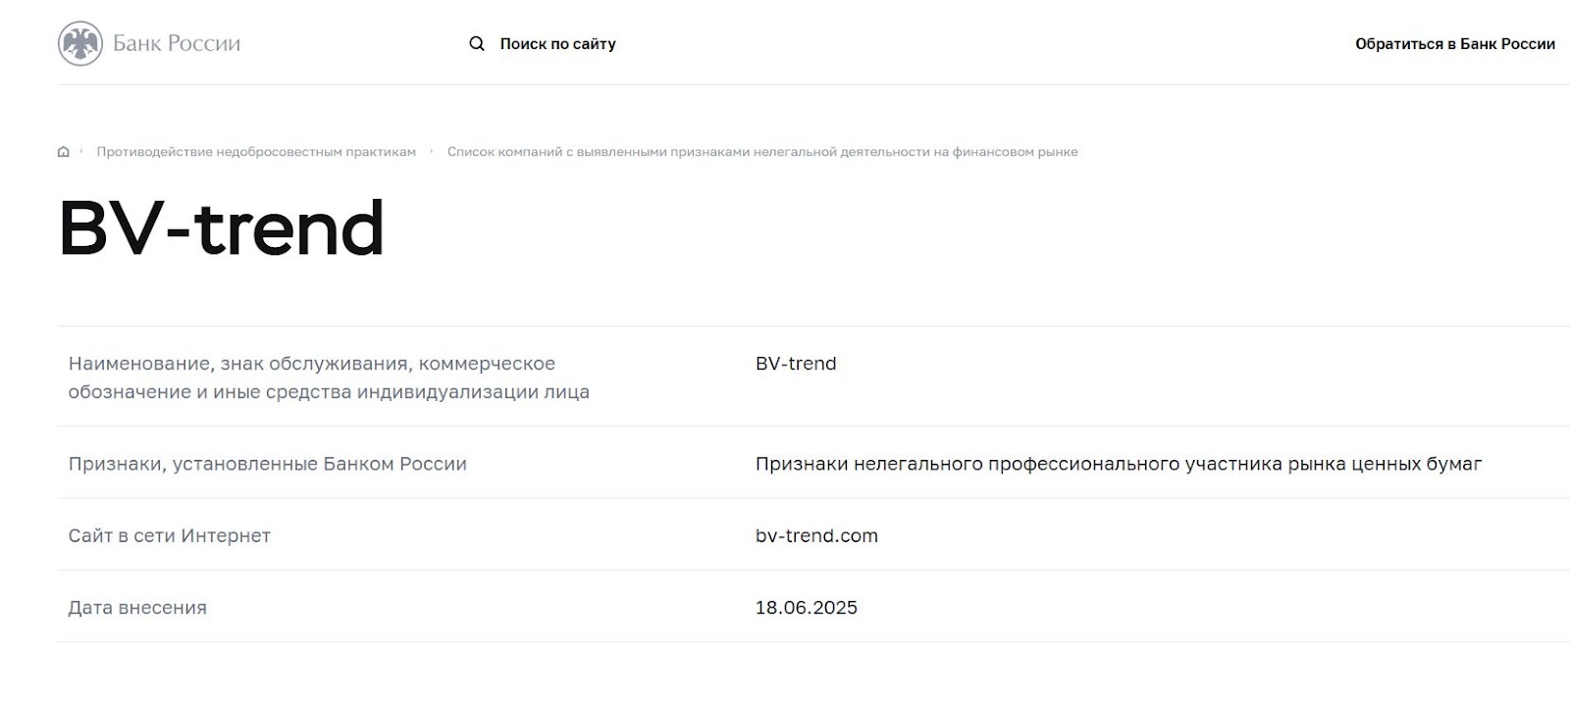This screenshot has height=703, width=1570.
Task: Click the Bank of Russia eagle logo
Action: (81, 42)
